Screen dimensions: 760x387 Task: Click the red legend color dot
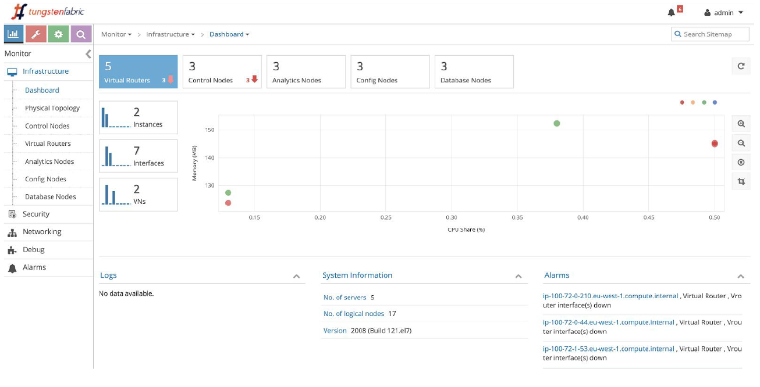[682, 102]
